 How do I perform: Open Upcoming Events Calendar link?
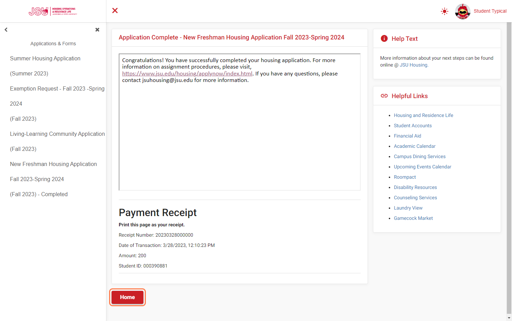(x=422, y=167)
